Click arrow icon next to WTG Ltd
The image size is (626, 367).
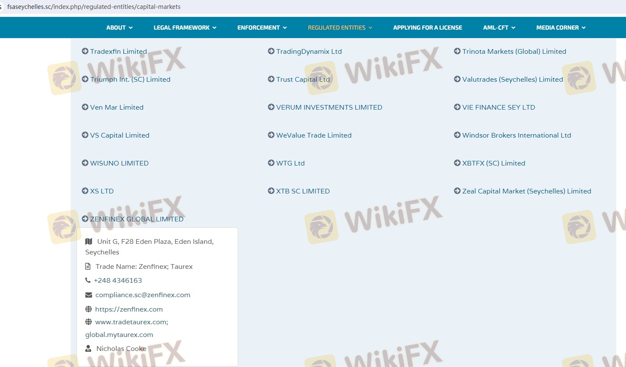coord(271,163)
